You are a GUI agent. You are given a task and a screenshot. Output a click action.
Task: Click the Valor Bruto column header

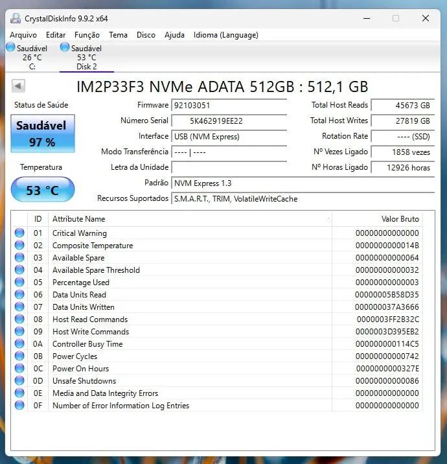(377, 219)
